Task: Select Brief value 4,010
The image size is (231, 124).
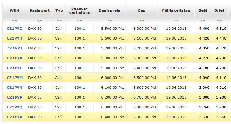Action: (x=221, y=88)
